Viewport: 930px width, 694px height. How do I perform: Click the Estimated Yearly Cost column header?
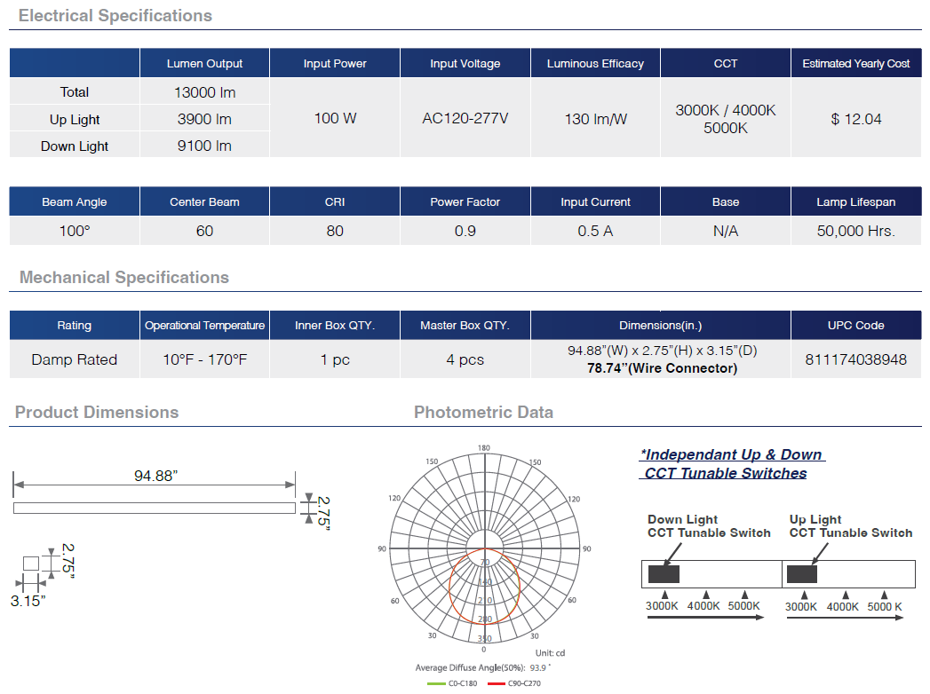click(x=855, y=64)
